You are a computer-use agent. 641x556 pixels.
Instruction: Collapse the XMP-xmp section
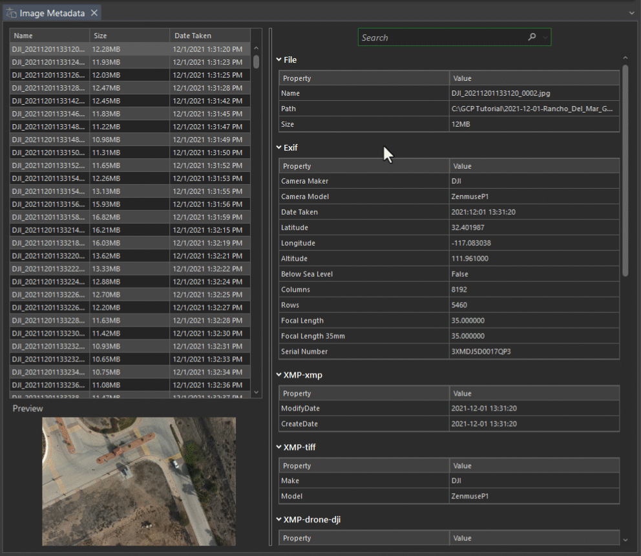coord(279,375)
